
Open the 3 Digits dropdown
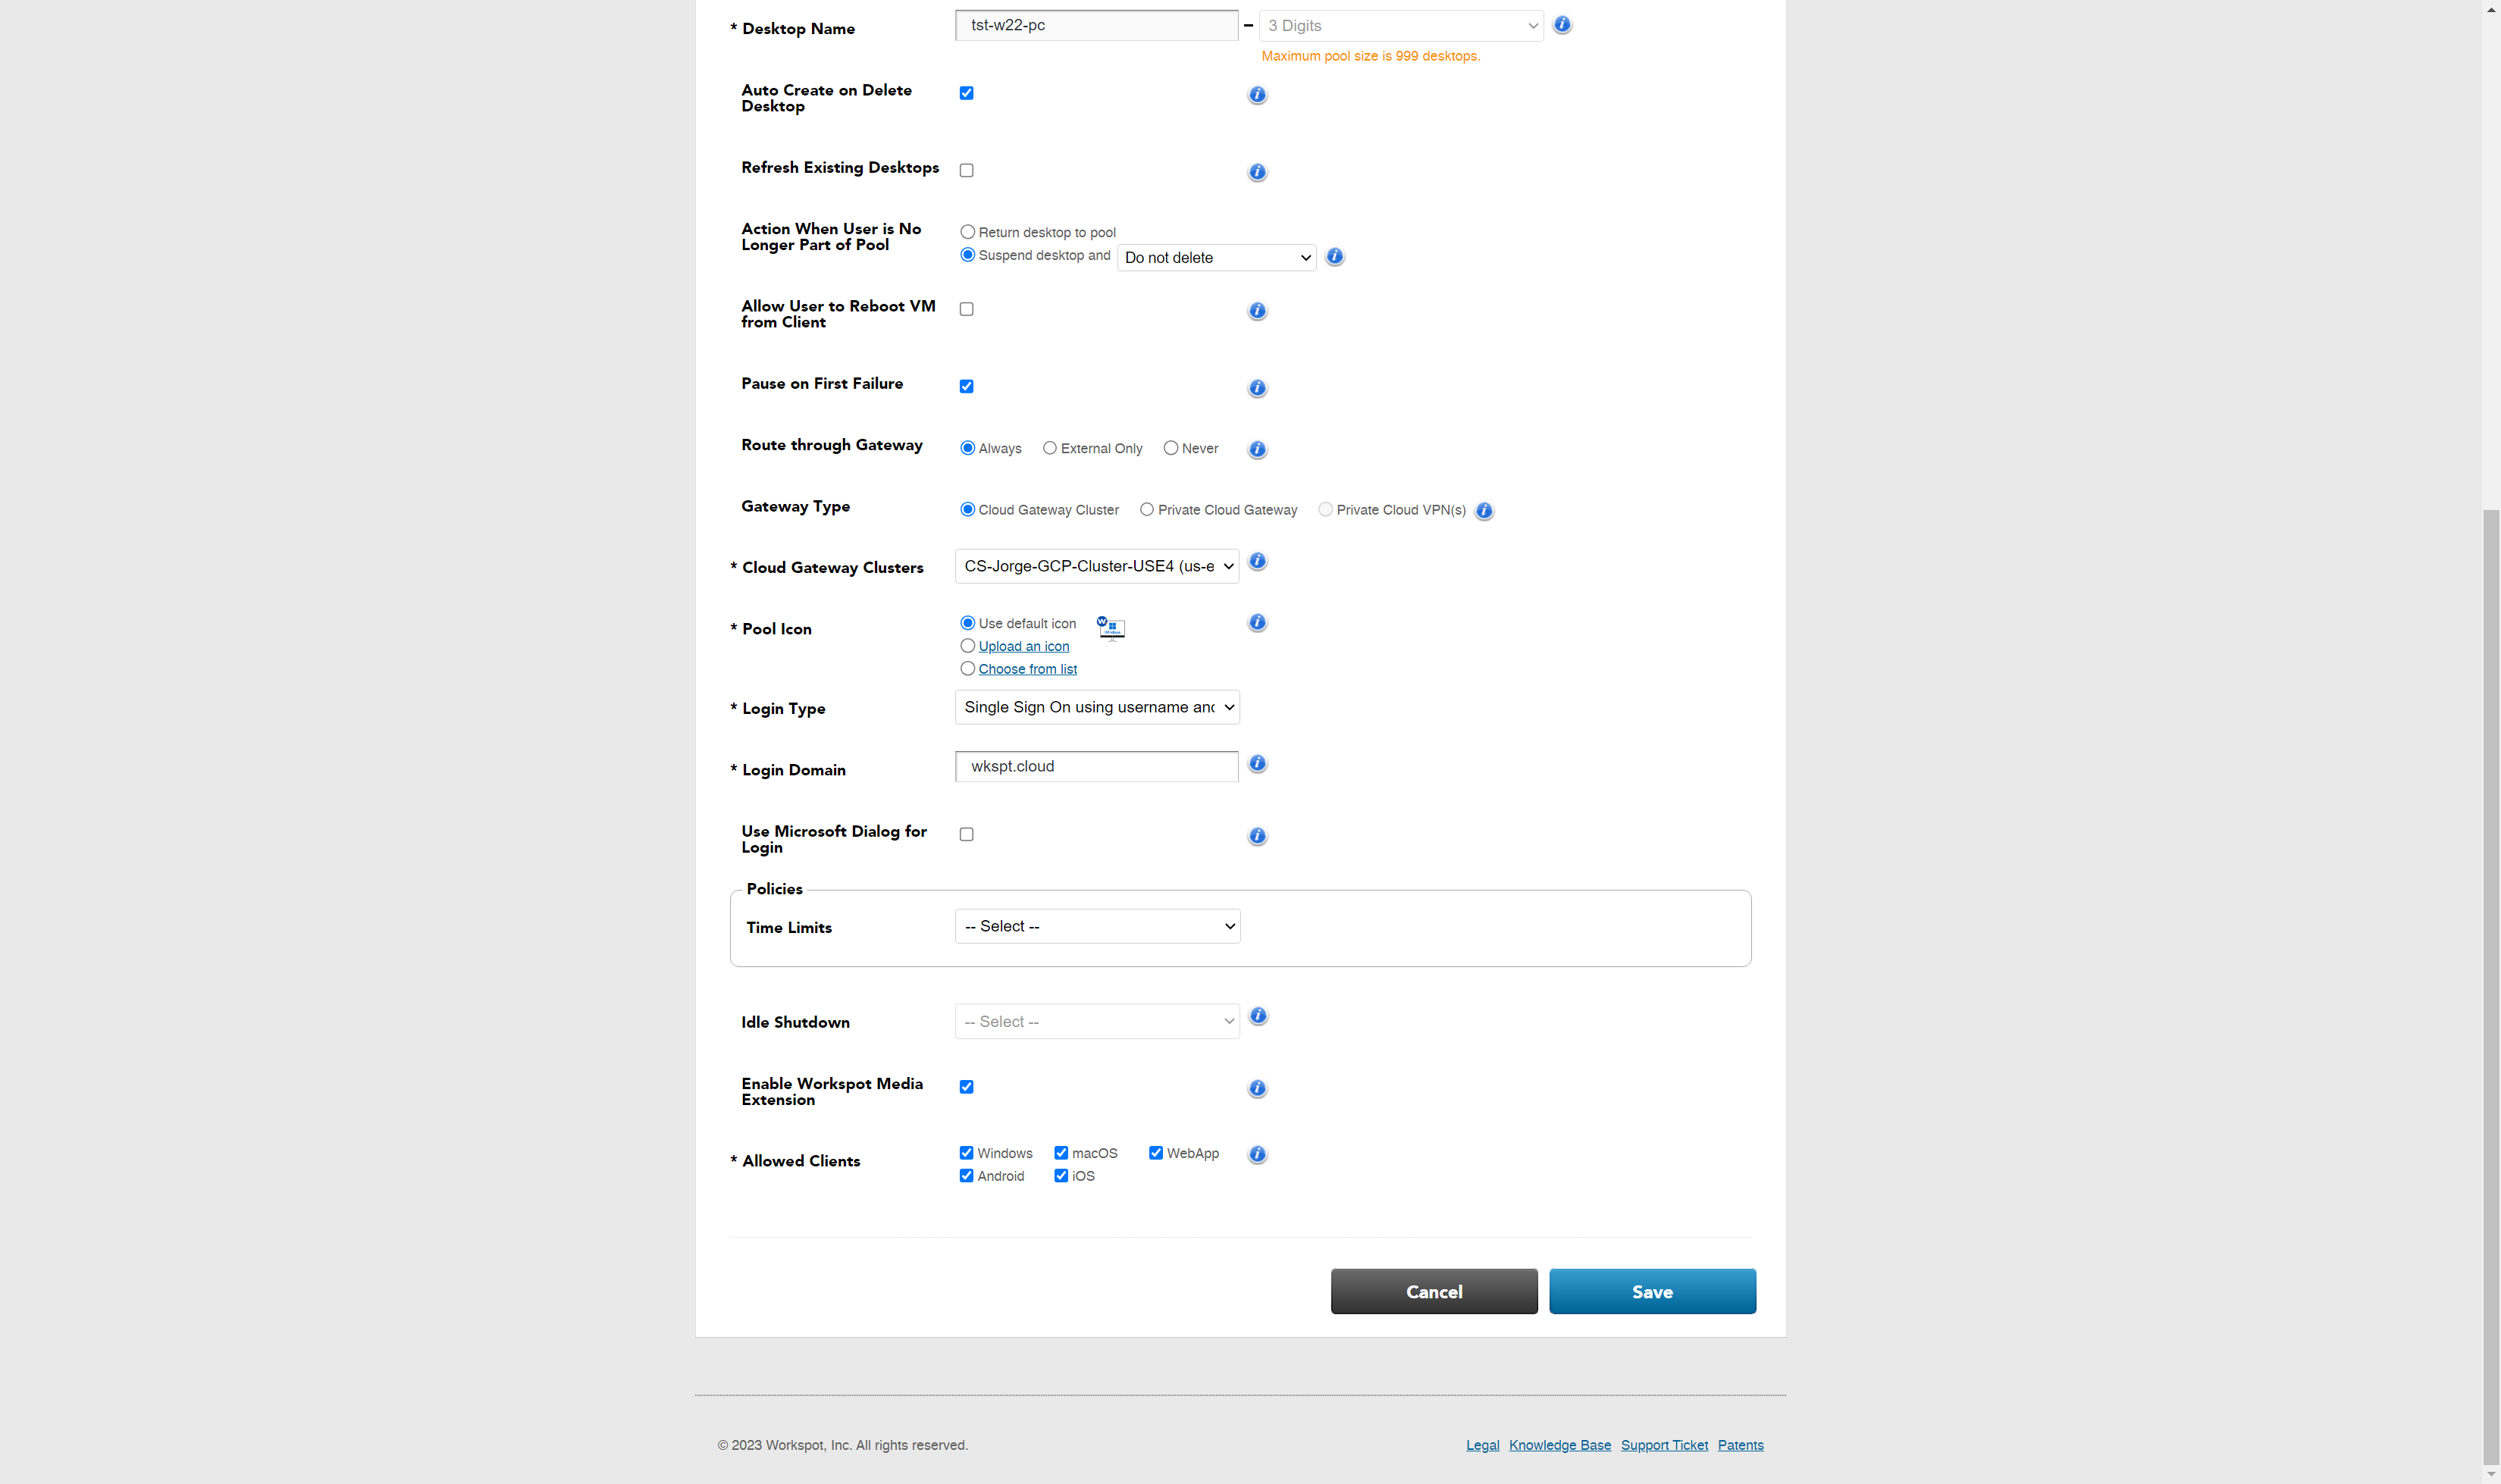coord(1401,26)
